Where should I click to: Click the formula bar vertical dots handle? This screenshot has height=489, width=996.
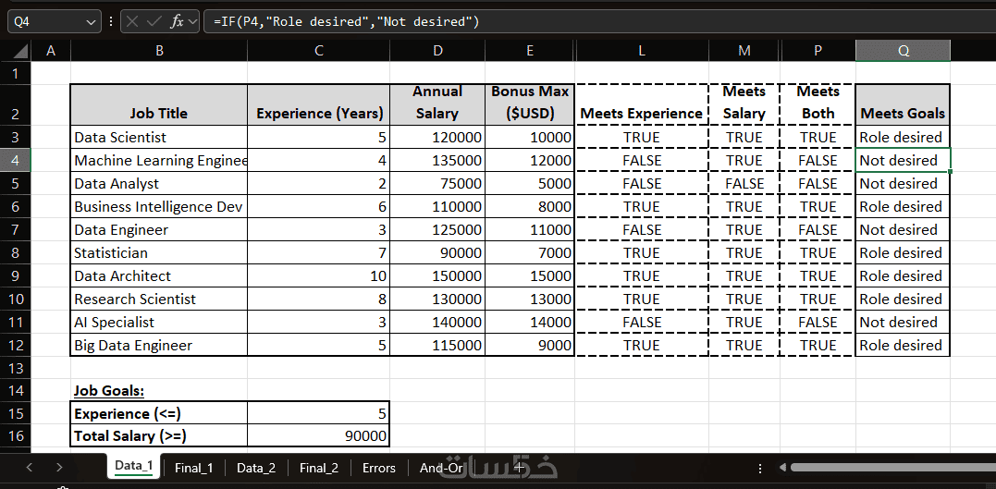tap(111, 21)
